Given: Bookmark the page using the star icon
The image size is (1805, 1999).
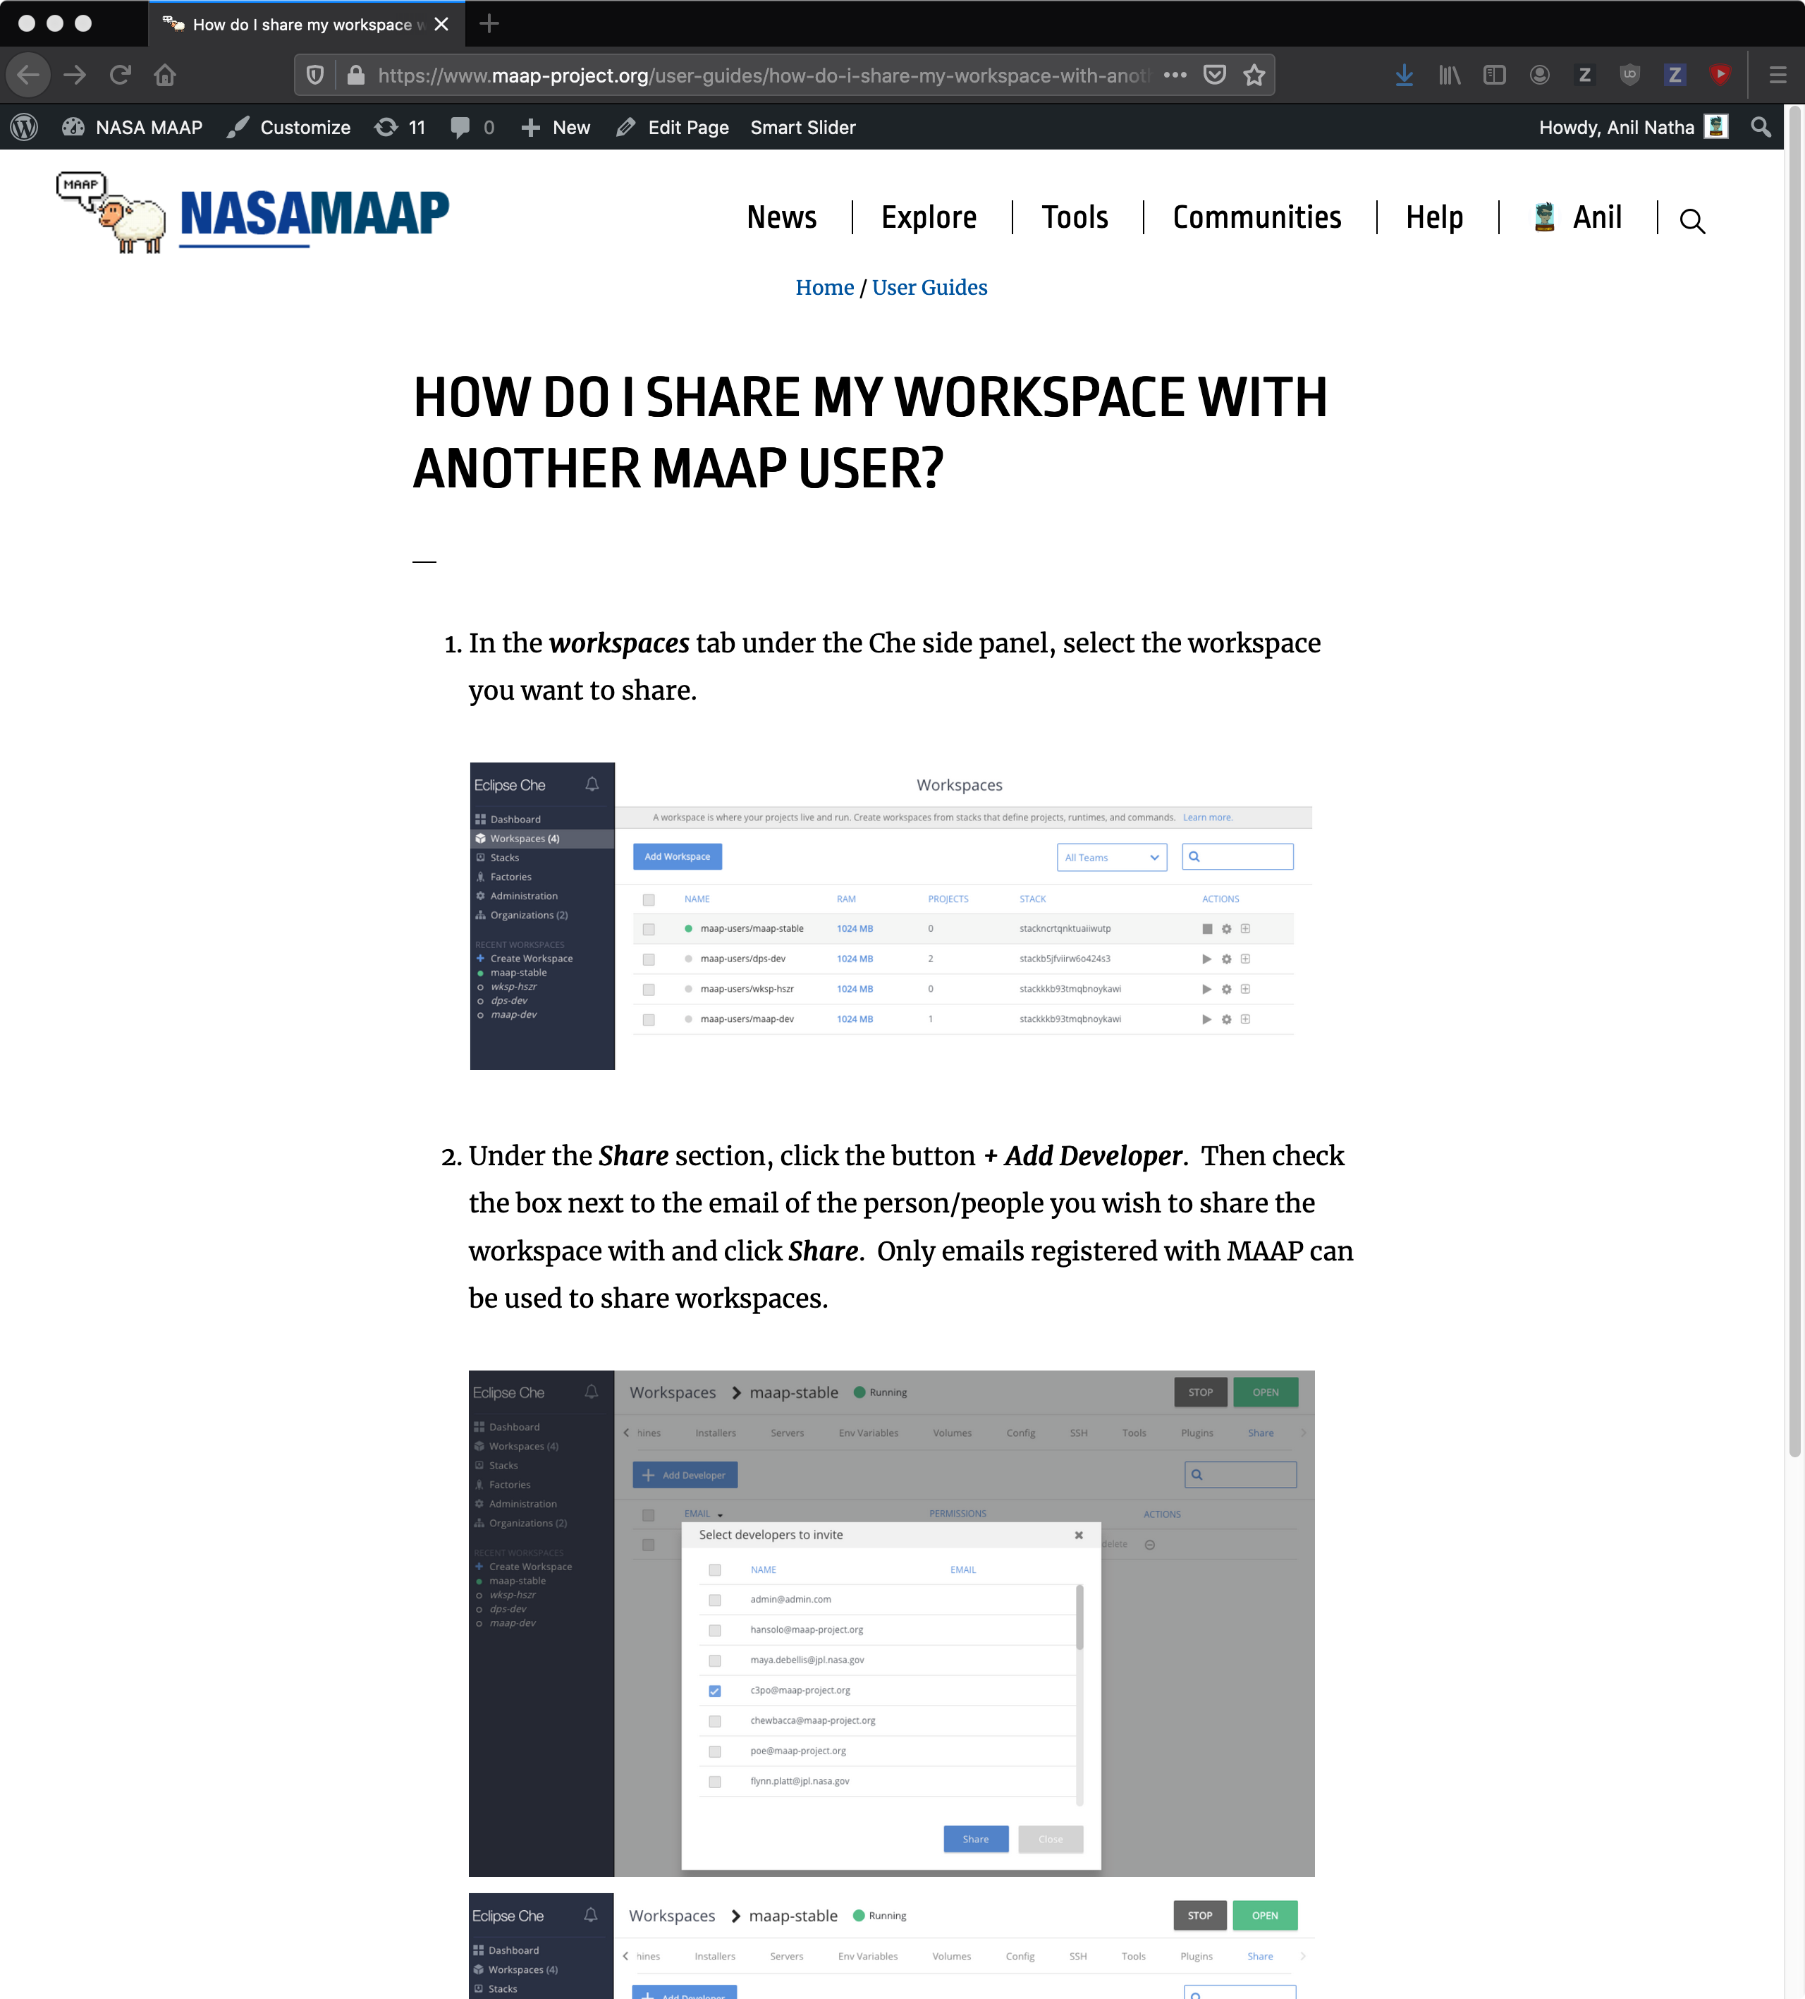Looking at the screenshot, I should tap(1255, 74).
